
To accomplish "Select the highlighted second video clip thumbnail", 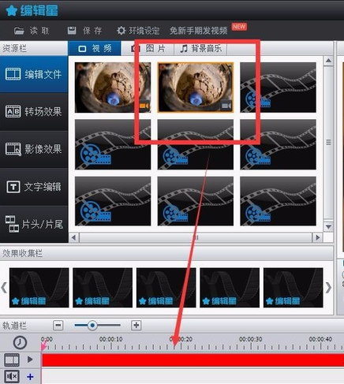I will point(196,88).
